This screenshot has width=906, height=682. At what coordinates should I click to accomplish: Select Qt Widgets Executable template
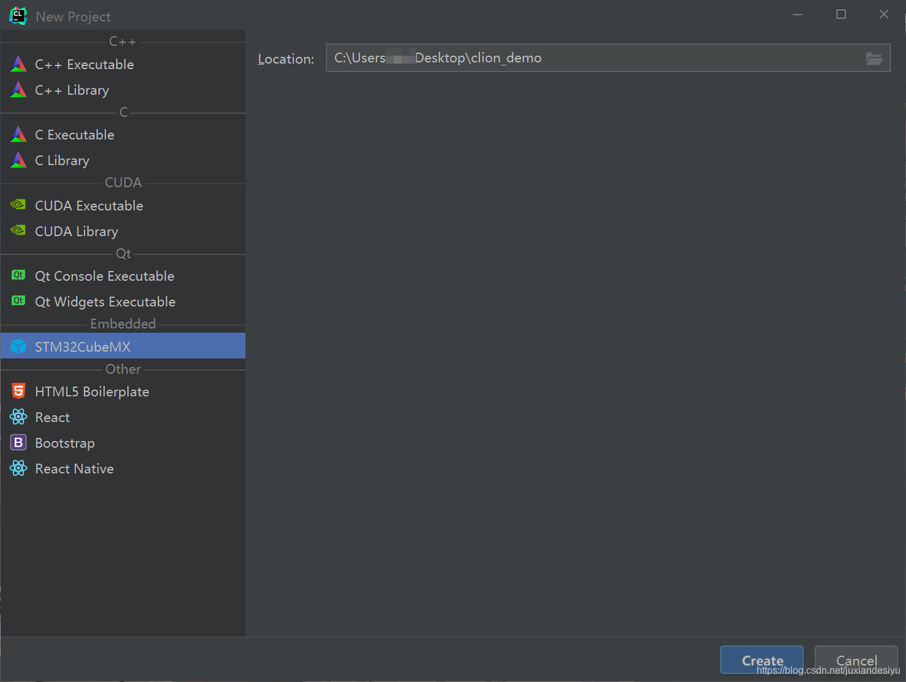[x=123, y=302]
